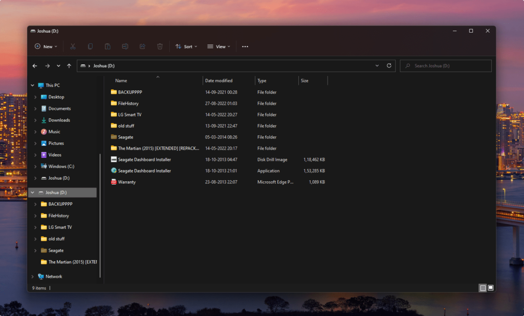Select the Warranty PDF file
This screenshot has width=524, height=316.
127,182
